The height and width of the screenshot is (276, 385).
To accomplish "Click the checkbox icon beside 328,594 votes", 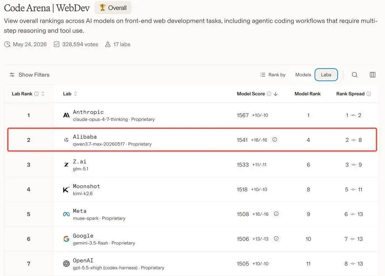I will tap(57, 44).
